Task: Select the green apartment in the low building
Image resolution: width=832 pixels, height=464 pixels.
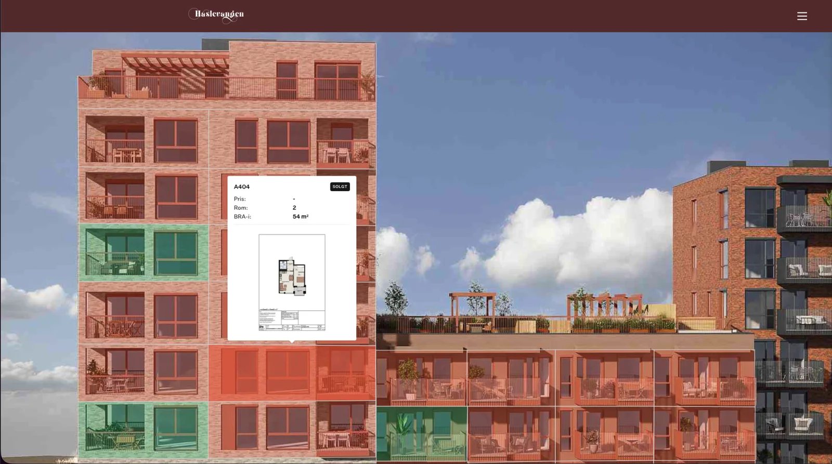Action: point(422,434)
